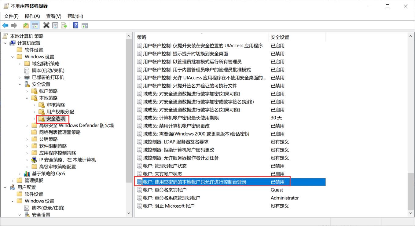The height and width of the screenshot is (226, 415).
Task: Toggle the Show/Hide Action Pane toolbar icon
Action: pos(85,25)
